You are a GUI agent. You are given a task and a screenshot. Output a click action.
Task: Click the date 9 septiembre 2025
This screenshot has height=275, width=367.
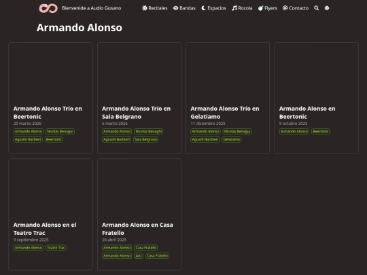(x=31, y=240)
